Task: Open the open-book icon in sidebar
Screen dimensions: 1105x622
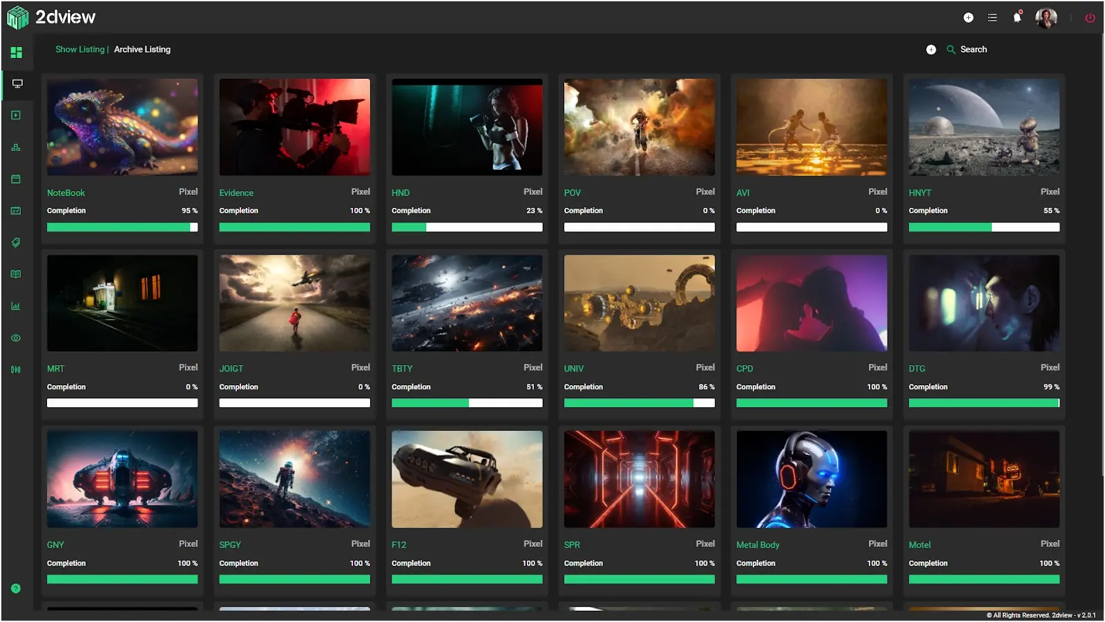Action: [x=16, y=274]
